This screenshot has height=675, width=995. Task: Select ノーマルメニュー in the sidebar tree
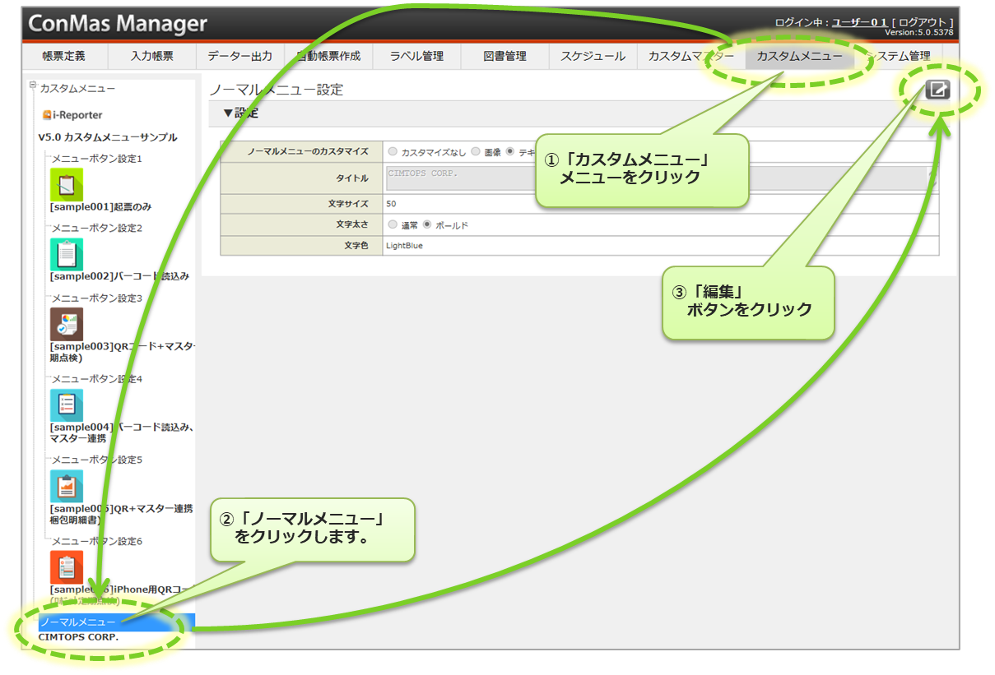(x=78, y=622)
